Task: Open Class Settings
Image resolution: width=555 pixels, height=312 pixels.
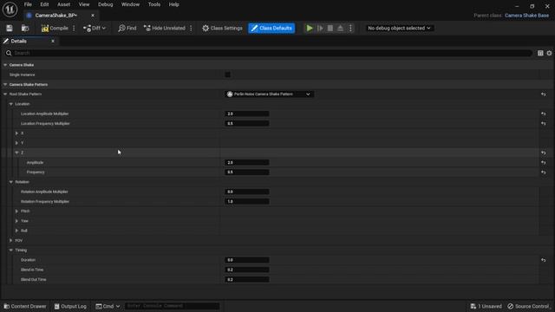Action: tap(222, 28)
